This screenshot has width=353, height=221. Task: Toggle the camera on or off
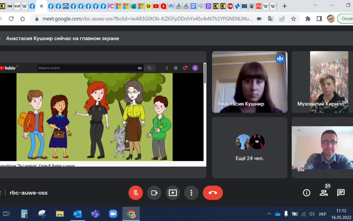click(x=154, y=193)
